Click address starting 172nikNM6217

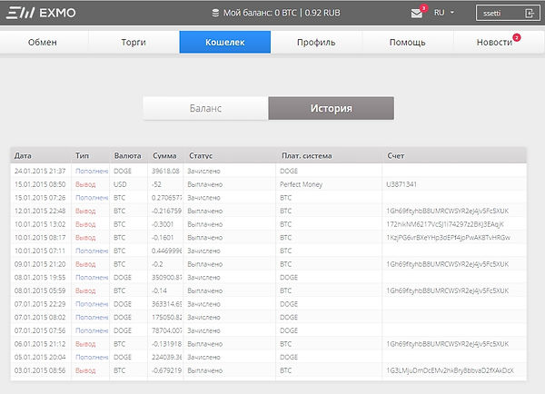click(x=445, y=224)
